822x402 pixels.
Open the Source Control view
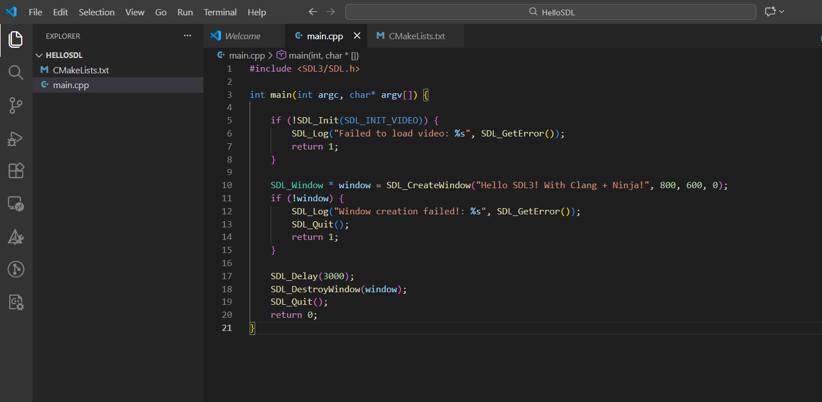[16, 105]
